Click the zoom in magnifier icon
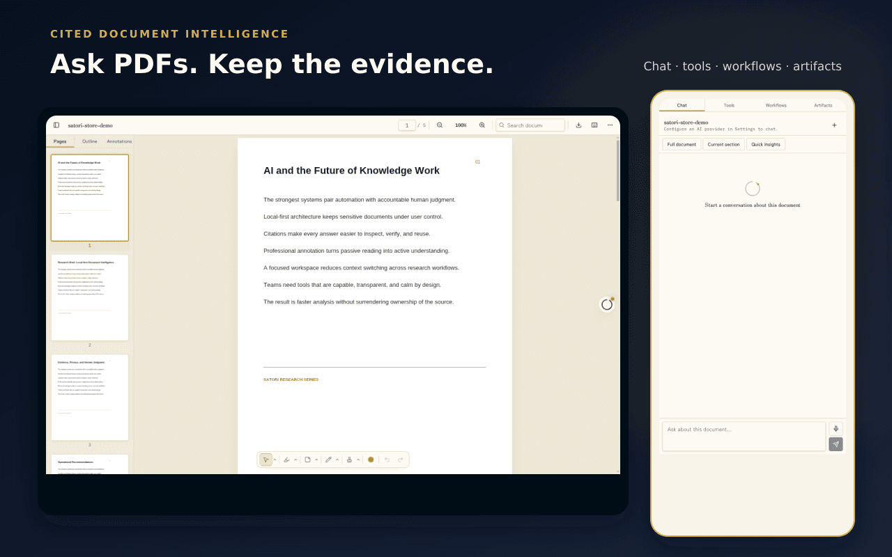892x557 pixels. (482, 125)
